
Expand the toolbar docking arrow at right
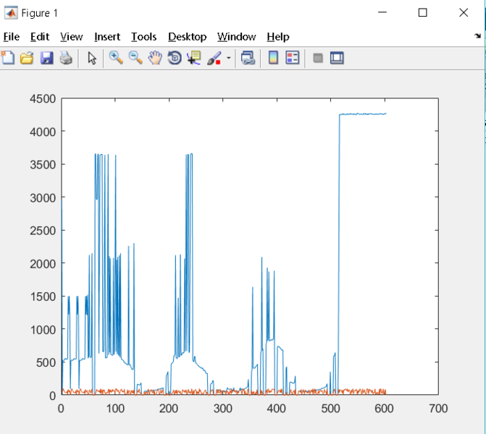pyautogui.click(x=477, y=35)
